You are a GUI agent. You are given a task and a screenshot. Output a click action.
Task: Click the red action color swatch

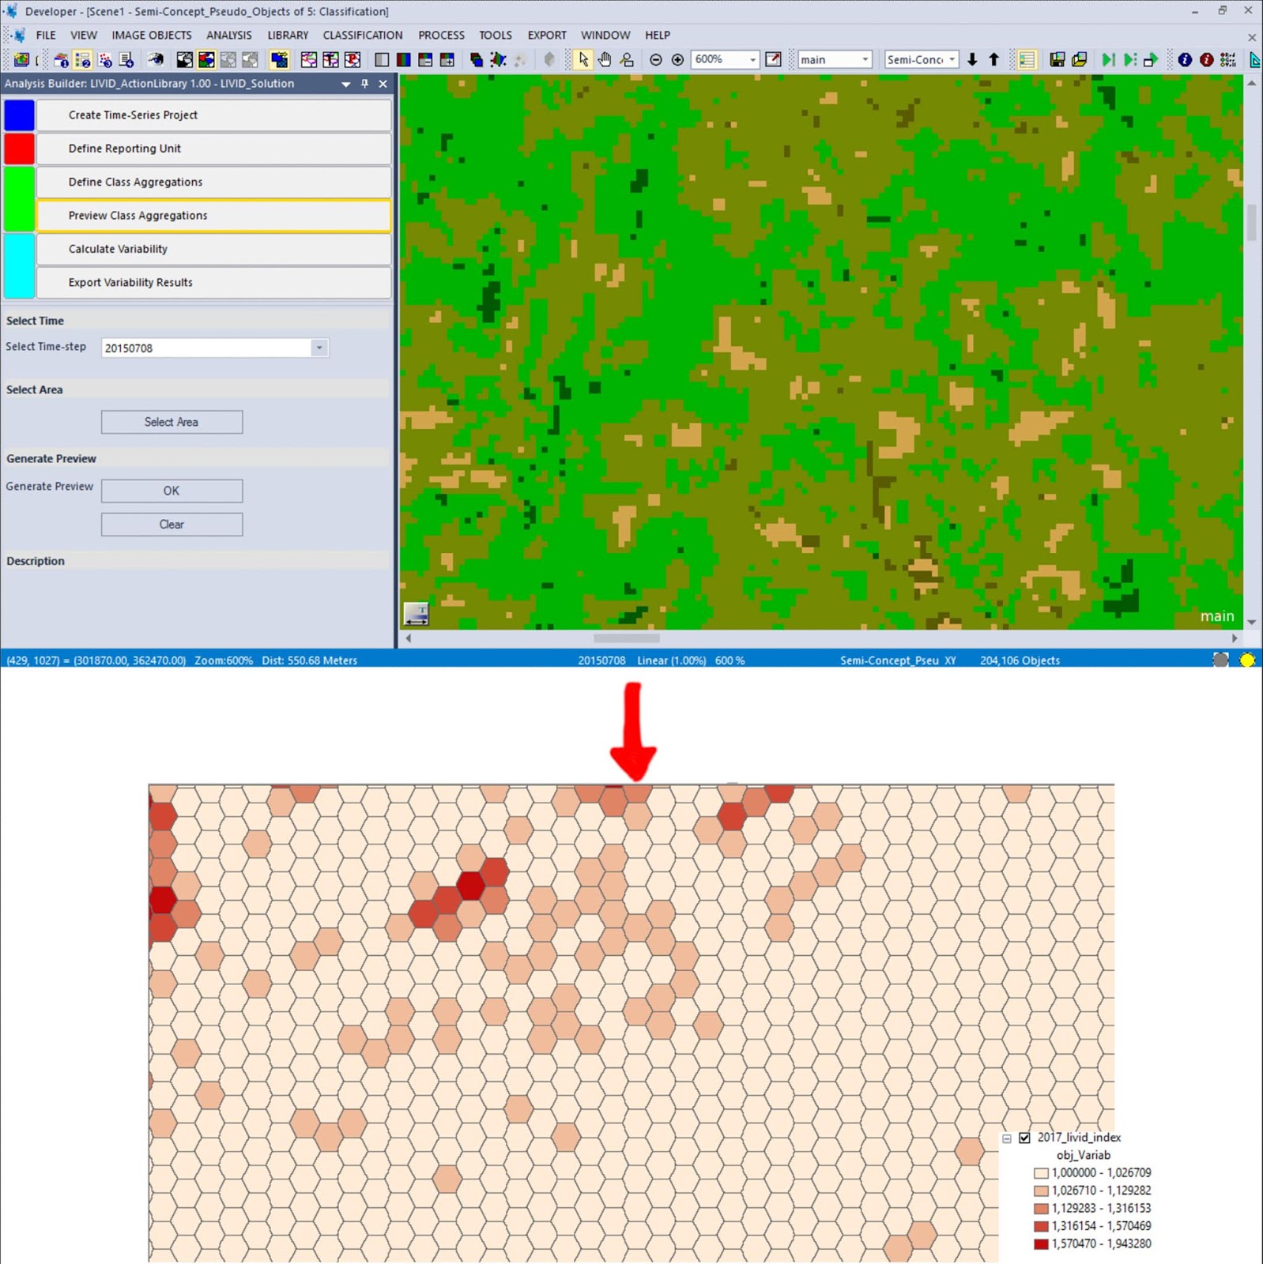coord(19,149)
